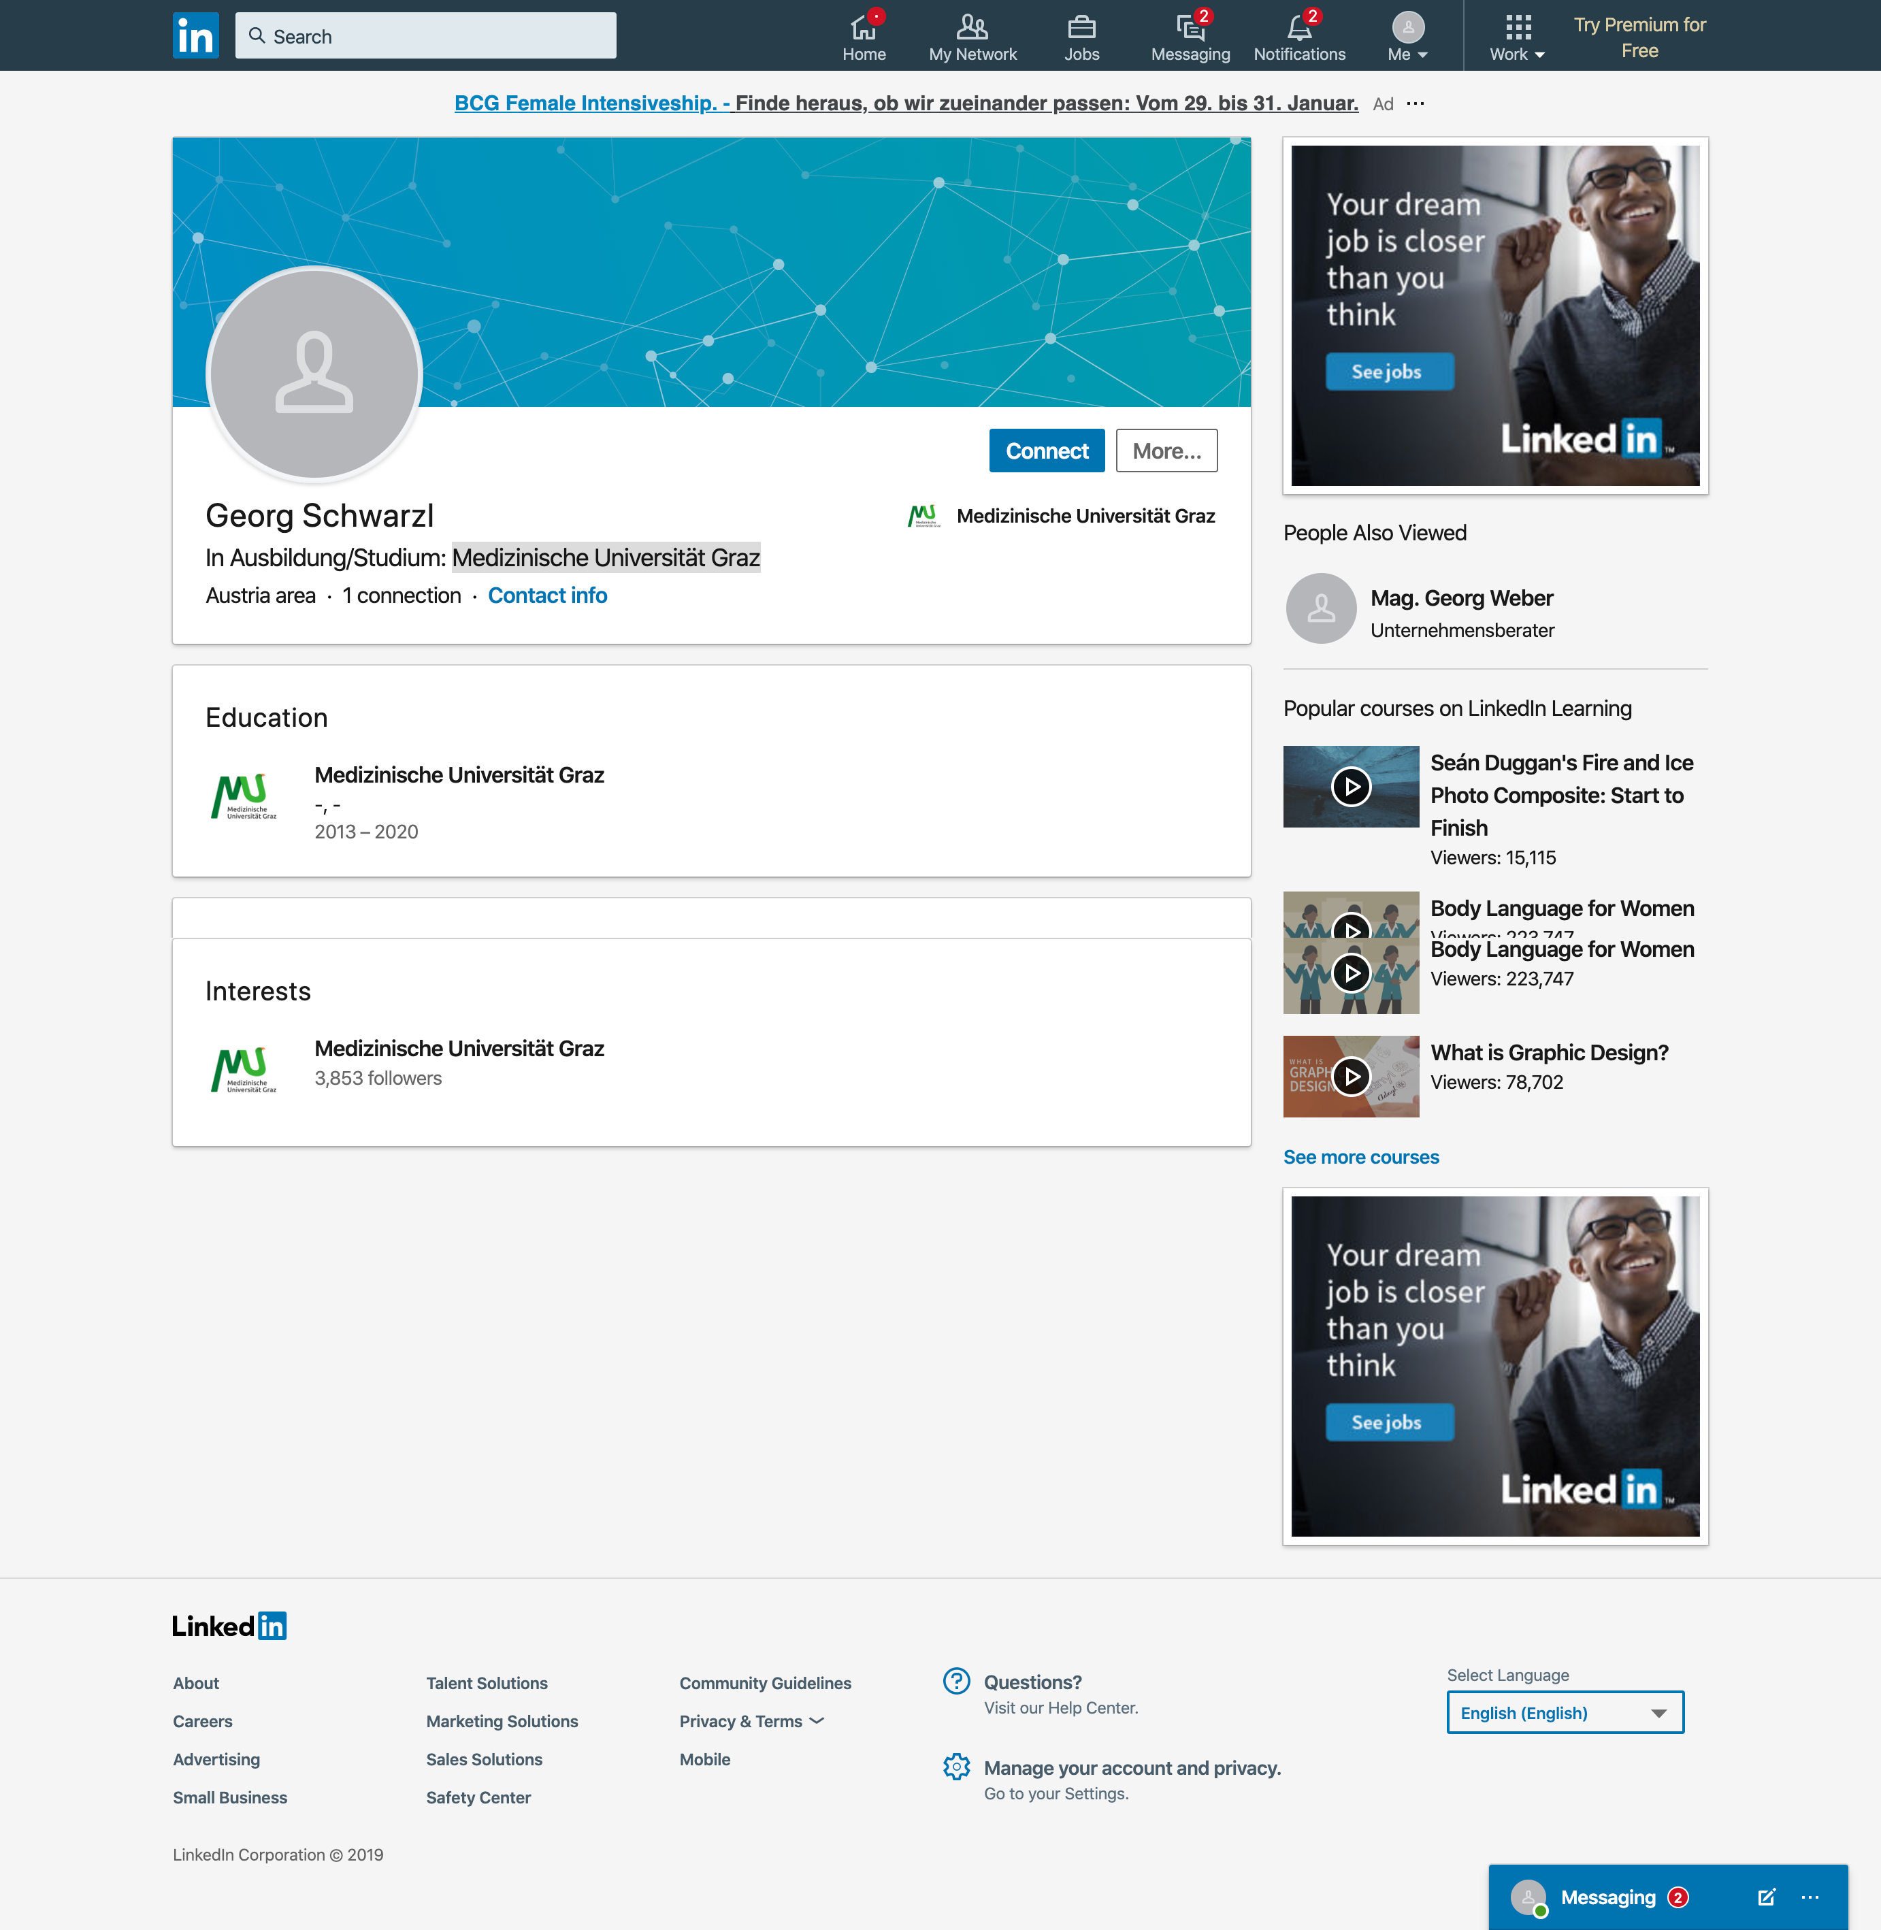Viewport: 1881px width, 1930px height.
Task: Open the ad options three-dot menu
Action: point(1416,103)
